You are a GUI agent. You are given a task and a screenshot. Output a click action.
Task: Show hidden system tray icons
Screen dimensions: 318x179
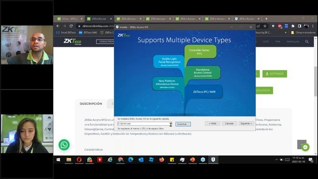(276, 160)
